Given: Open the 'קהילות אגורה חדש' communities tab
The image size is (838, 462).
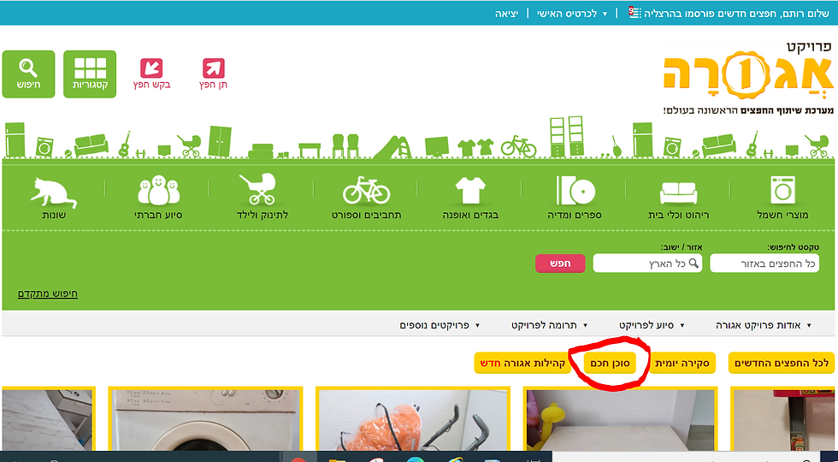Looking at the screenshot, I should [523, 363].
